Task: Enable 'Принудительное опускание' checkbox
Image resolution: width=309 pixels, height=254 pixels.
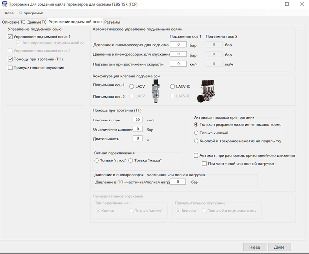Action: [x=11, y=68]
